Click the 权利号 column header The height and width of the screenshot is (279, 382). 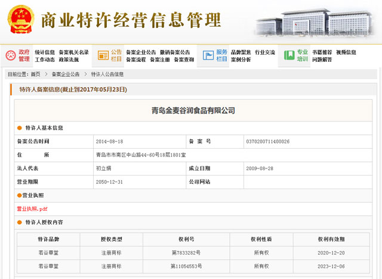click(186, 239)
